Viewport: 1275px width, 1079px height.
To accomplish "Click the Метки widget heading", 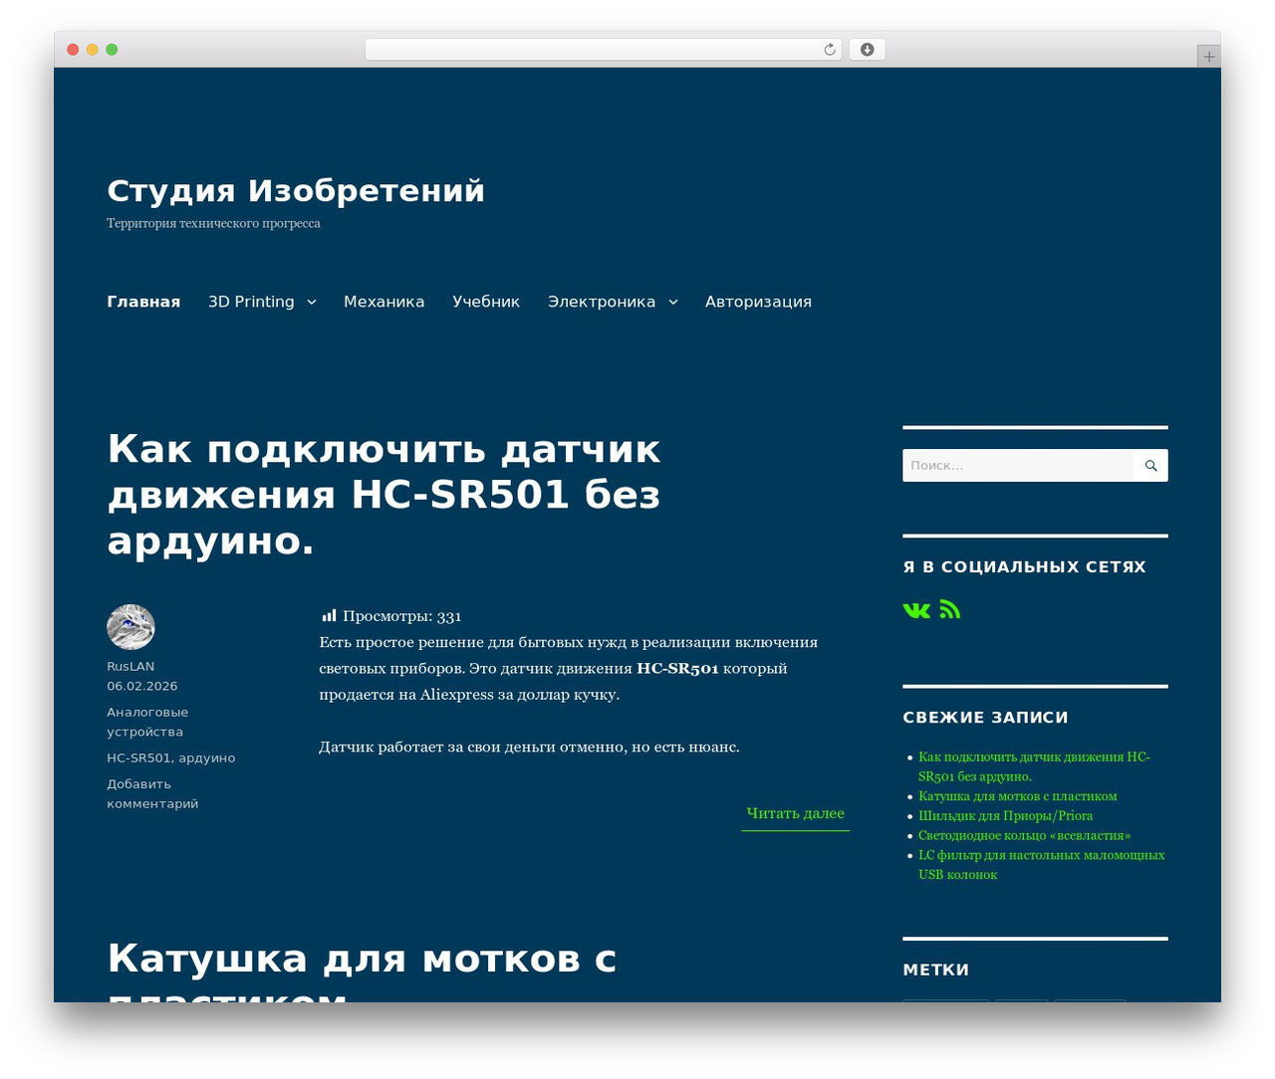I will click(935, 970).
